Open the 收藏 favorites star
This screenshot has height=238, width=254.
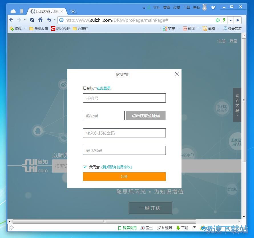[15, 29]
